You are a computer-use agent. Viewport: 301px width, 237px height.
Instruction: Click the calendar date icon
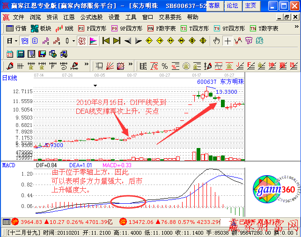[10, 53]
